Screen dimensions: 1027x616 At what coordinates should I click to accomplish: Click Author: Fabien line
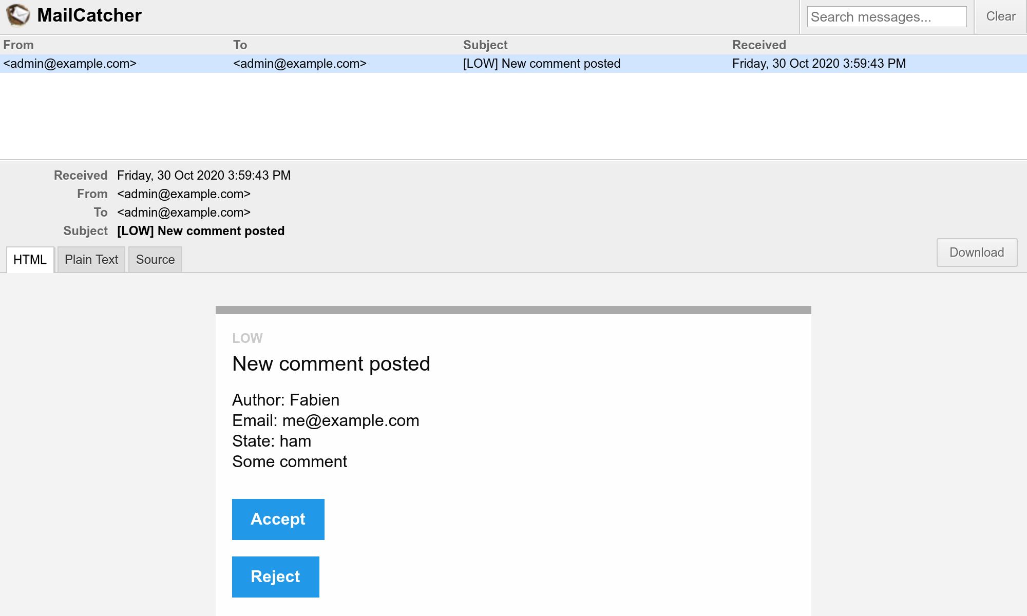pos(286,400)
